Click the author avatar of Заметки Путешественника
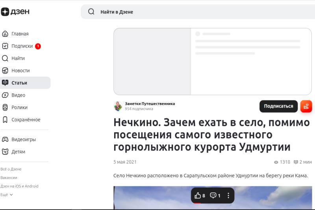315x210 pixels. point(118,106)
